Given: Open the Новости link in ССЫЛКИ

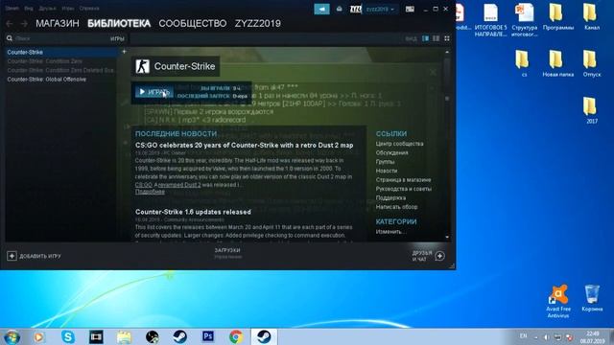Looking at the screenshot, I should [x=386, y=171].
